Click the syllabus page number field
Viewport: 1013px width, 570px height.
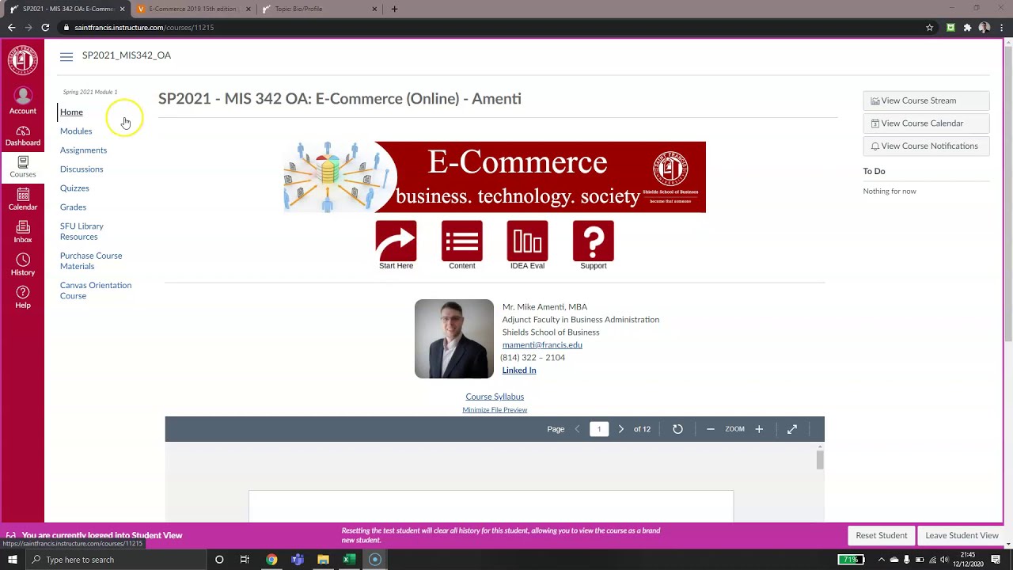pyautogui.click(x=599, y=429)
